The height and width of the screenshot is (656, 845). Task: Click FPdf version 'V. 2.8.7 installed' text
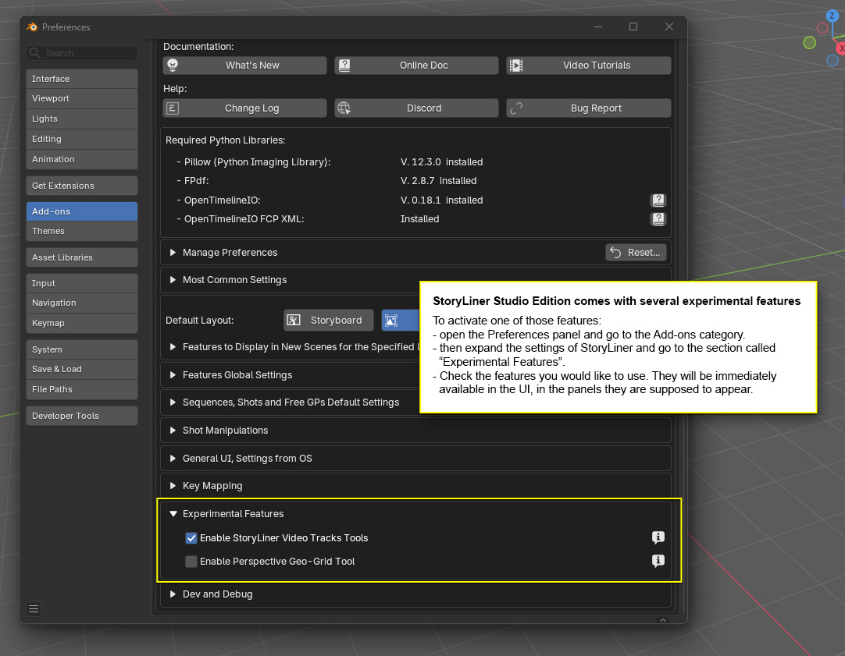tap(438, 181)
